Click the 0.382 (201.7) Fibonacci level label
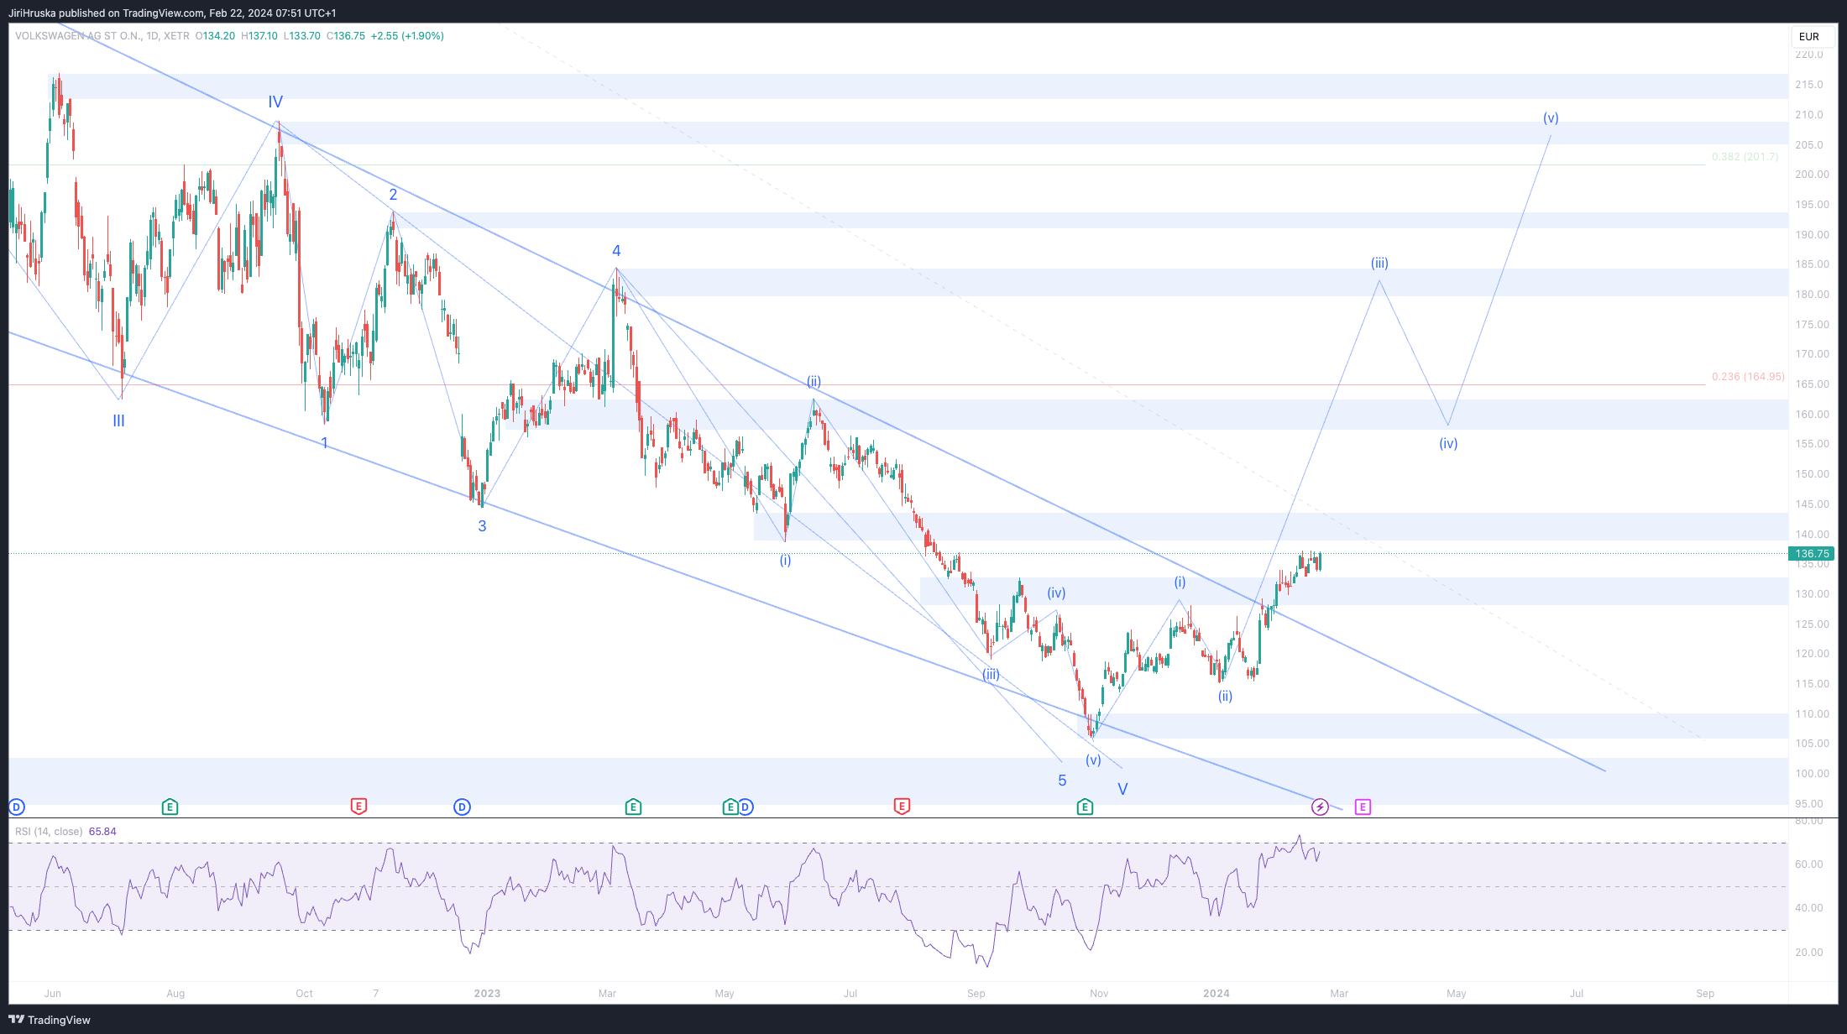 click(x=1745, y=157)
